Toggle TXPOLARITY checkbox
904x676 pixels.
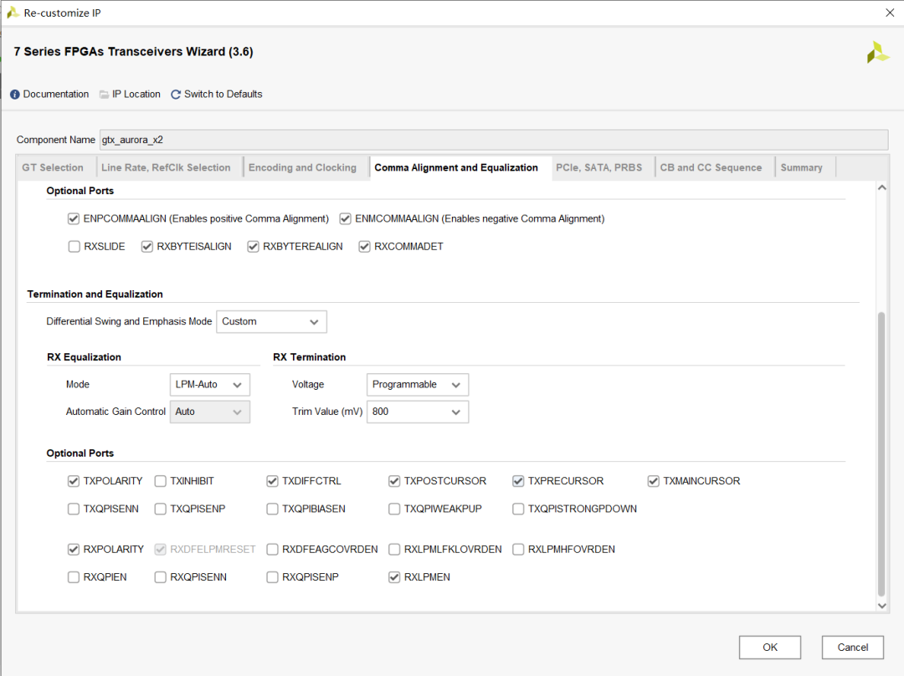[x=73, y=481]
